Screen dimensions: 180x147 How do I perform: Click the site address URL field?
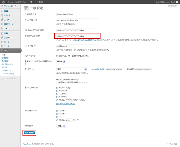coord(78,36)
